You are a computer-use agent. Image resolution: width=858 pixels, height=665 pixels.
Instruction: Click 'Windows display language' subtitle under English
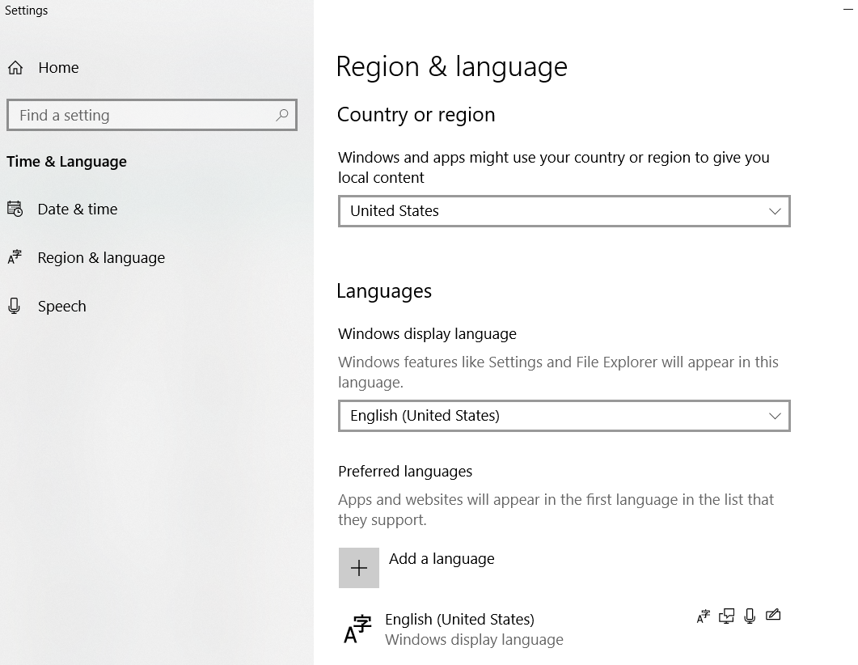(474, 640)
